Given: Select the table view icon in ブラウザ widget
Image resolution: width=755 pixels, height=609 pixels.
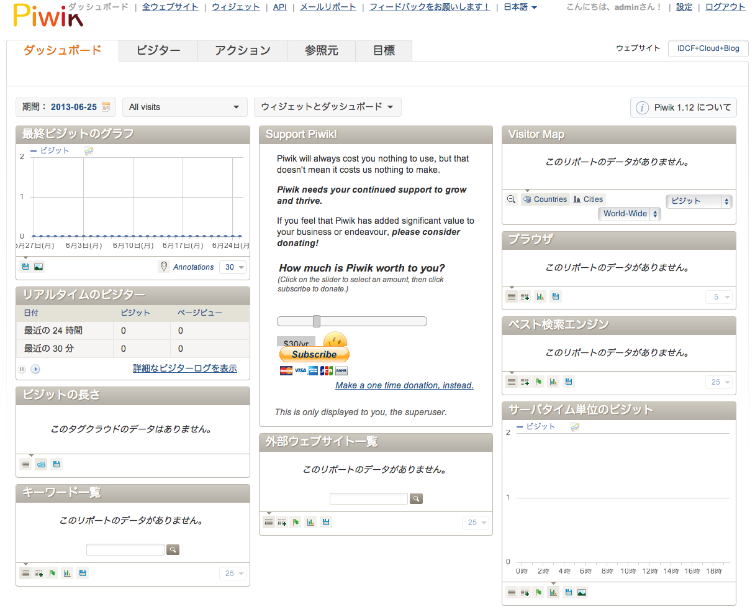Looking at the screenshot, I should [512, 297].
